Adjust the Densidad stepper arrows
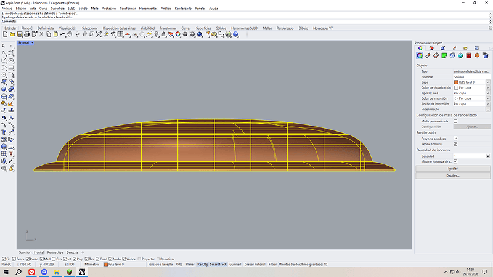 [x=487, y=156]
